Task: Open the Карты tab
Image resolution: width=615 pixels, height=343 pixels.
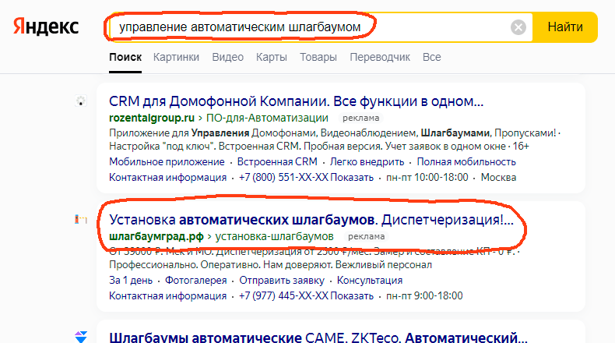Action: pos(272,57)
